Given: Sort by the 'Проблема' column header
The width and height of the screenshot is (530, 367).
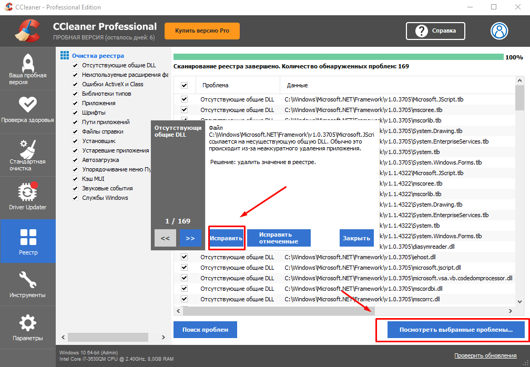Looking at the screenshot, I should (215, 85).
